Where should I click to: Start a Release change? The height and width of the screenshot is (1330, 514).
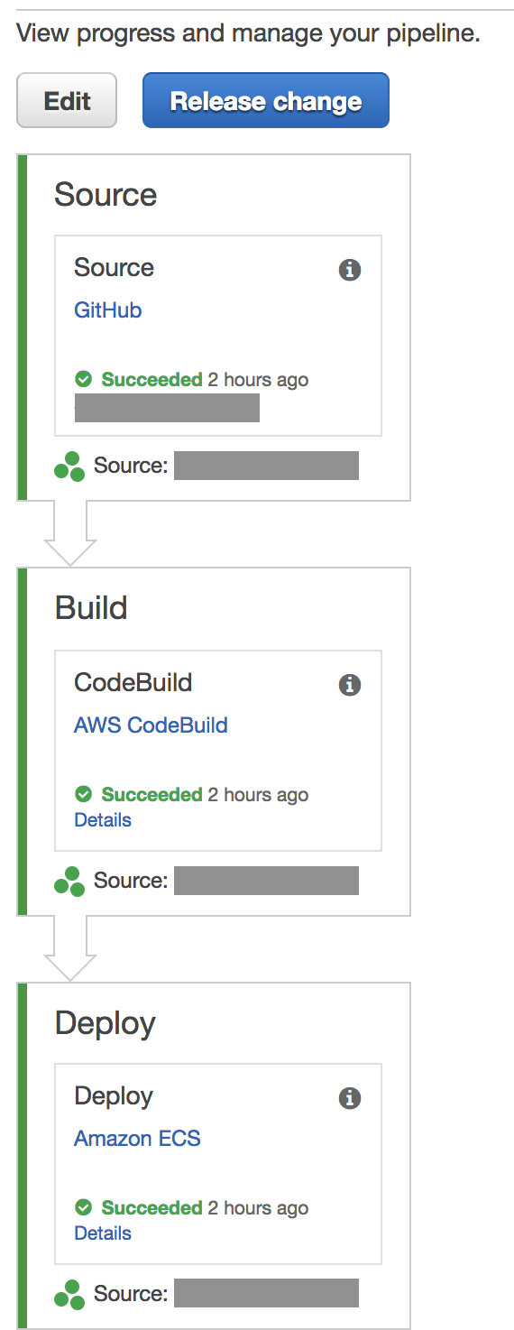[266, 100]
